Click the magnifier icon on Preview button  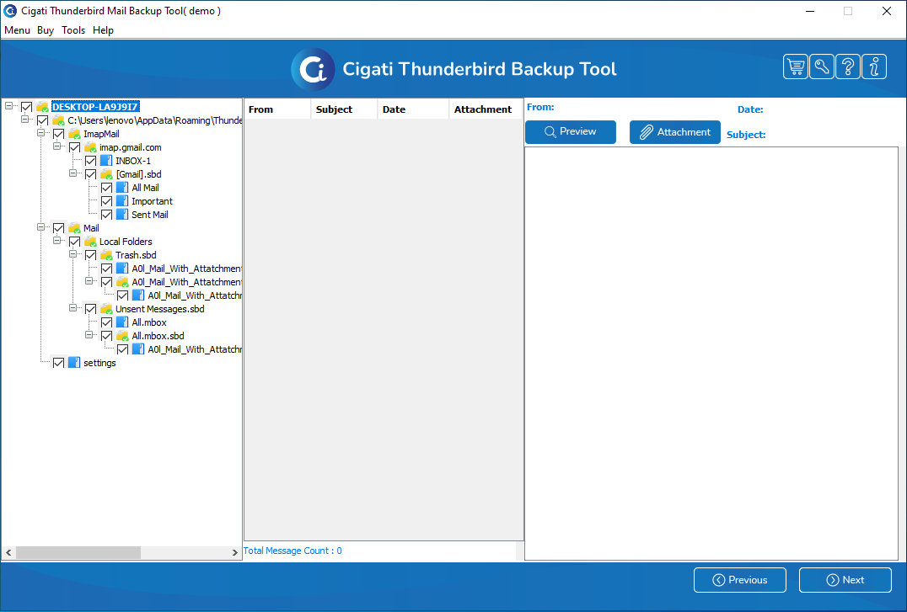click(550, 132)
